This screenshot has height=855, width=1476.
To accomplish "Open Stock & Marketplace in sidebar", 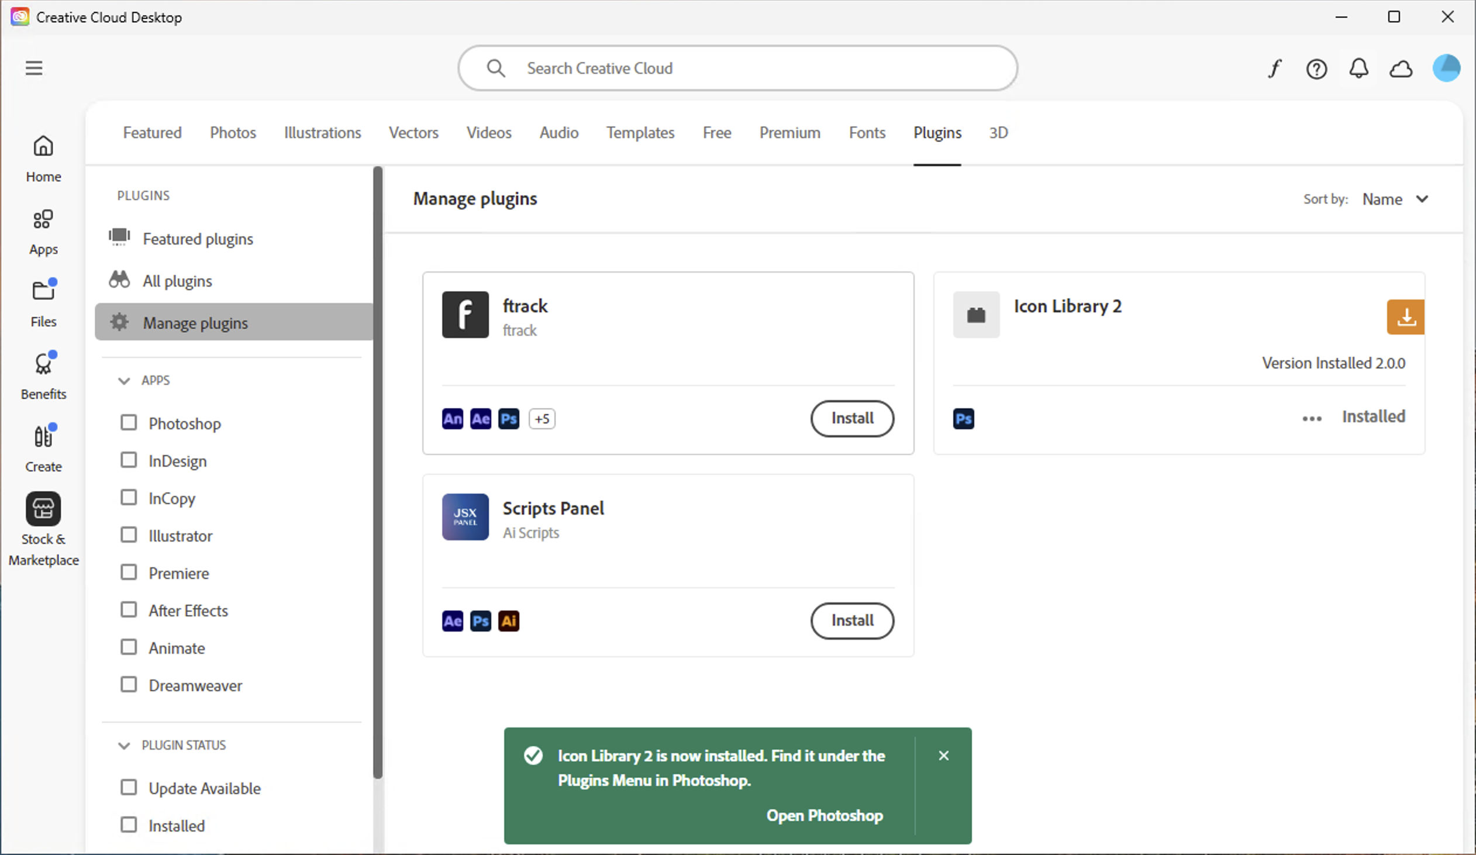I will pyautogui.click(x=43, y=529).
